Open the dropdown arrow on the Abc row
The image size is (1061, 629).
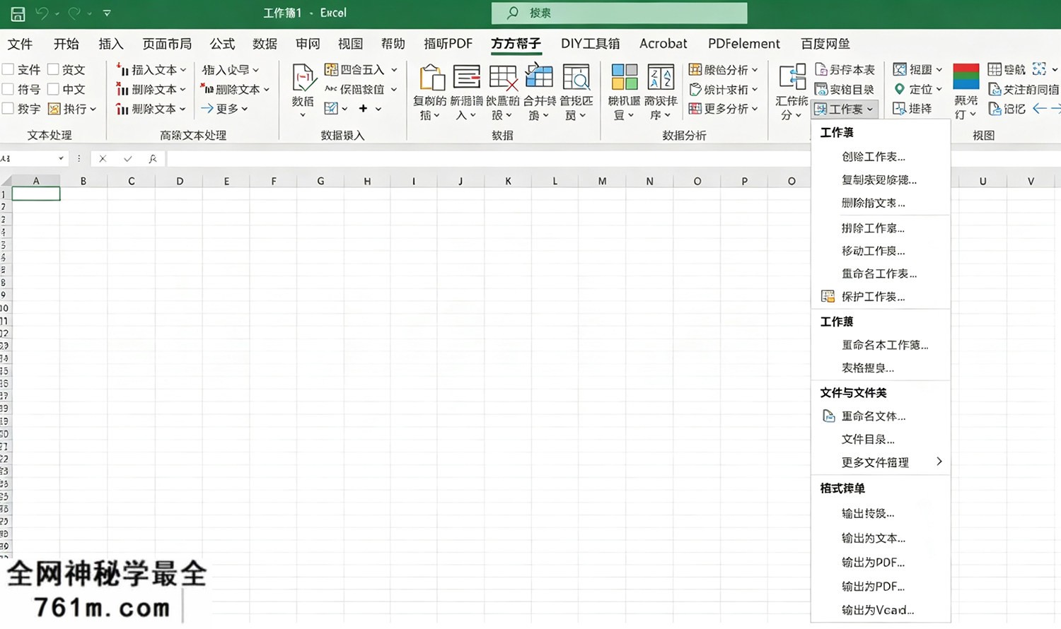(x=394, y=89)
